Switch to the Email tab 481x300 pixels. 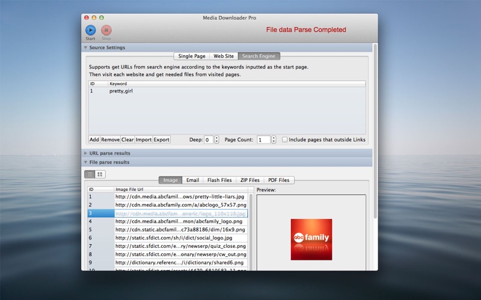point(192,180)
